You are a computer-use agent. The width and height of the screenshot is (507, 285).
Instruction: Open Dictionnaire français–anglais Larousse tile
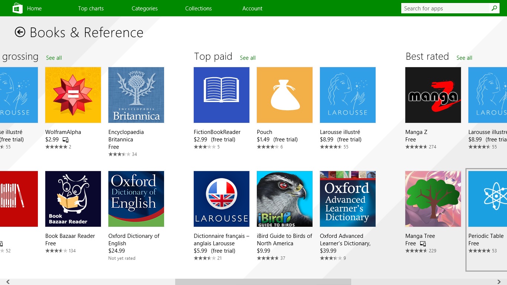[x=222, y=199]
